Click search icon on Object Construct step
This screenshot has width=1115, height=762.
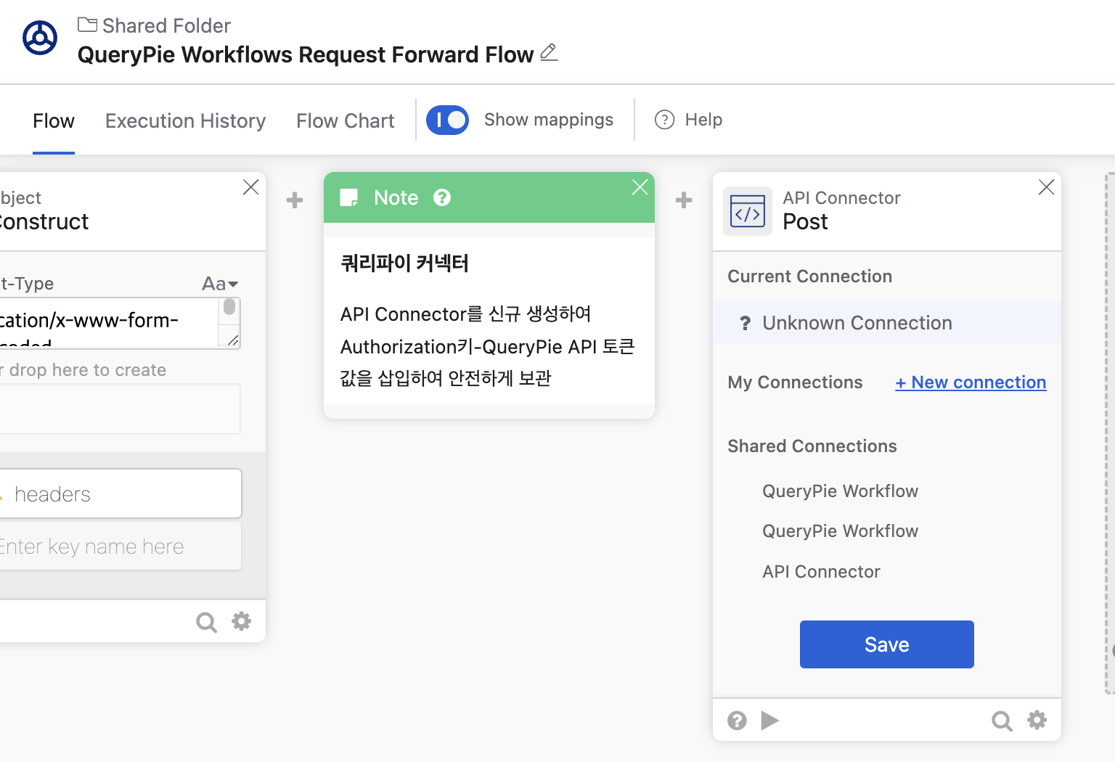tap(206, 622)
